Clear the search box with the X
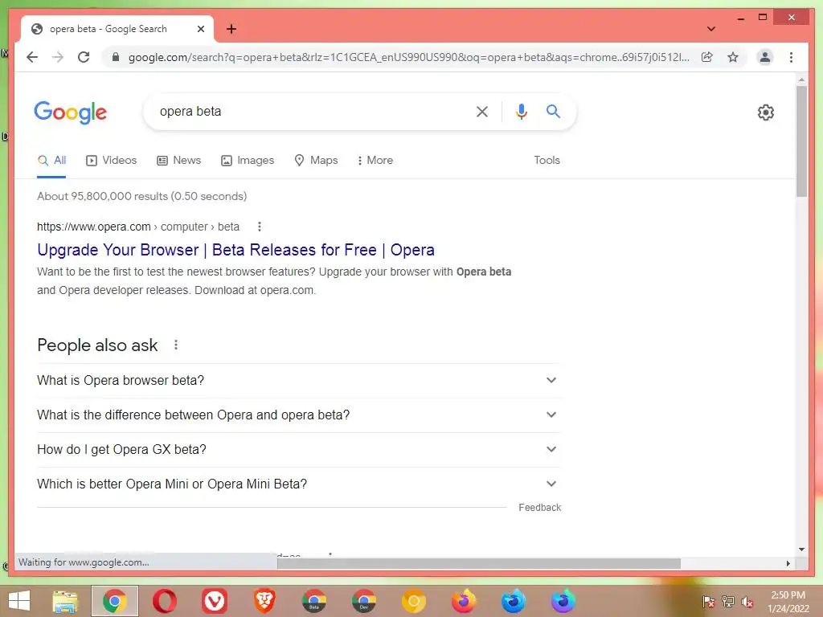This screenshot has height=617, width=823. [x=482, y=111]
